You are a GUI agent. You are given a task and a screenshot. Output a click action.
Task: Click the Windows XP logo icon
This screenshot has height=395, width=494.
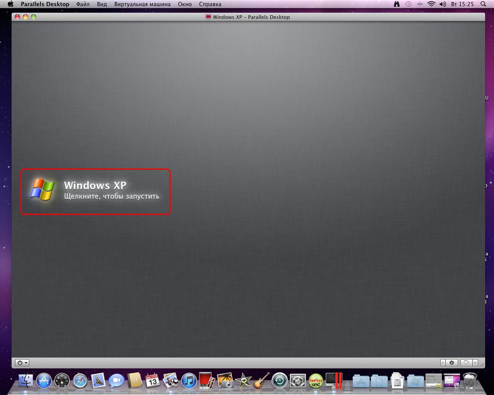click(x=42, y=189)
